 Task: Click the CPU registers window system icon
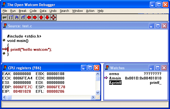pos(5,68)
